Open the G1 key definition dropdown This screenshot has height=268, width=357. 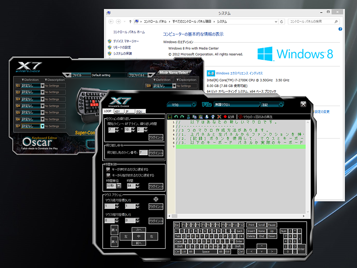42,86
